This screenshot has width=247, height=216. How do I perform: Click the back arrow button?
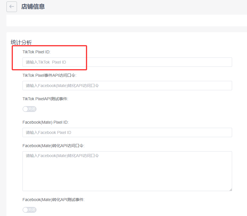pyautogui.click(x=12, y=7)
